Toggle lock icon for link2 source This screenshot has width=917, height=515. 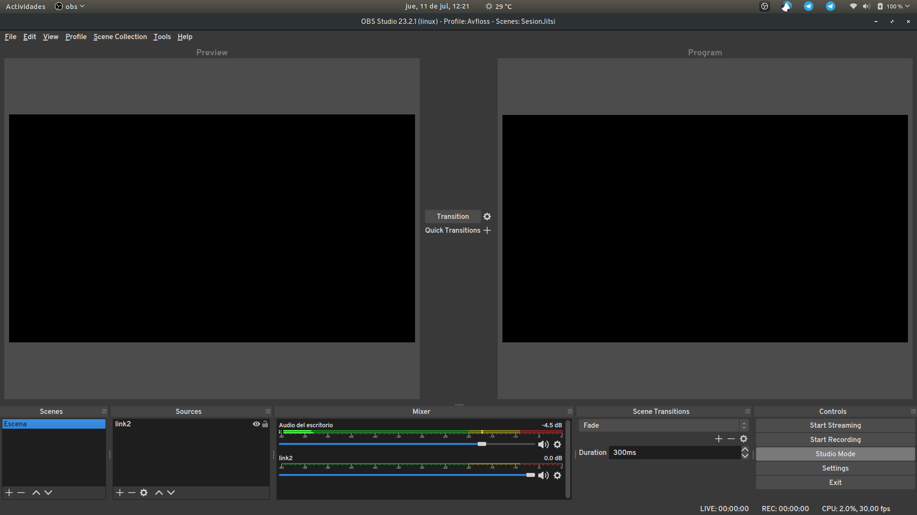coord(265,424)
